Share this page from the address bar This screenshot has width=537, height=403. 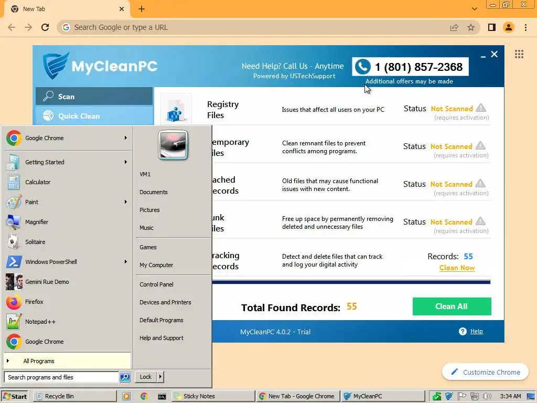click(x=454, y=27)
